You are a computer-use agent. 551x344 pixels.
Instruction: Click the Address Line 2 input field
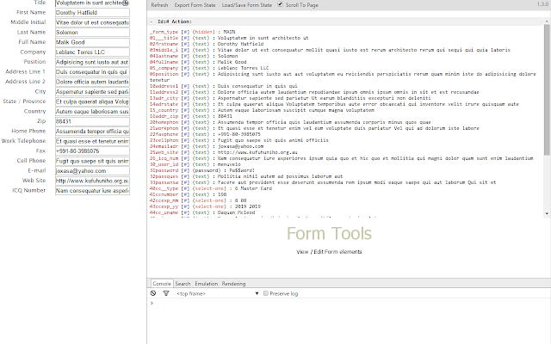click(92, 82)
